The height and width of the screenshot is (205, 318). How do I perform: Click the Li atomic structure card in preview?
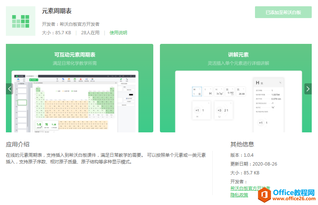click(223, 111)
